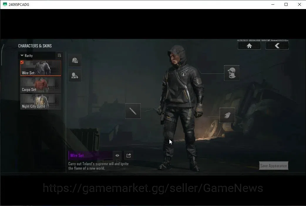Click the CHARACTERS & SKINS heading
The width and height of the screenshot is (306, 206).
coord(35,46)
